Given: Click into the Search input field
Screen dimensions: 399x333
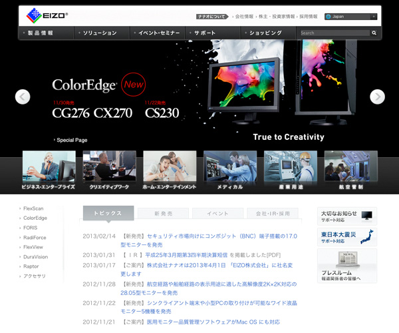Looking at the screenshot, I should pos(334,33).
